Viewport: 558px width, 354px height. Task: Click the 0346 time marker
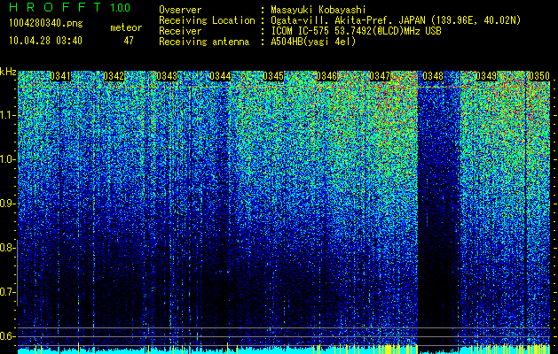pos(326,76)
